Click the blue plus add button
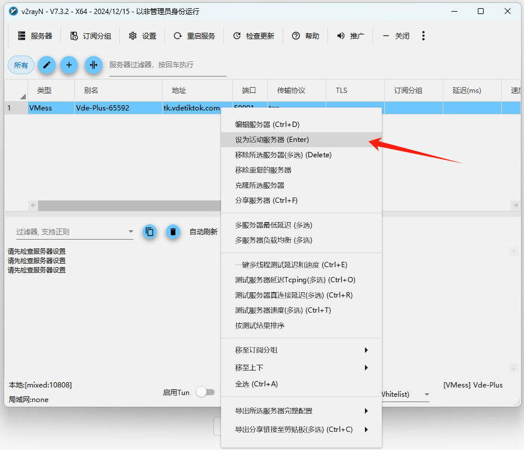This screenshot has height=450, width=524. tap(69, 65)
